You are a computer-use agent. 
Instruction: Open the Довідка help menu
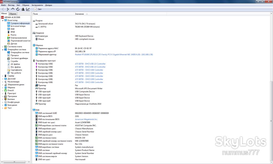coord(49,5)
